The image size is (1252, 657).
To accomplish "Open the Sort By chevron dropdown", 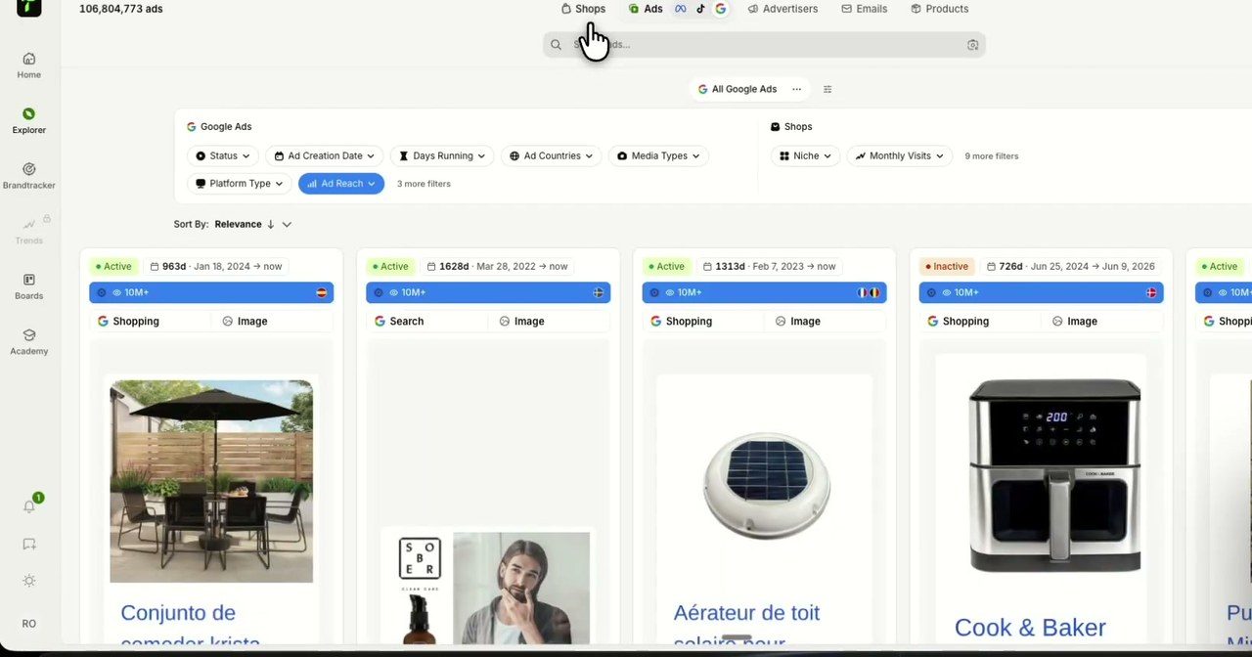I will 287,224.
